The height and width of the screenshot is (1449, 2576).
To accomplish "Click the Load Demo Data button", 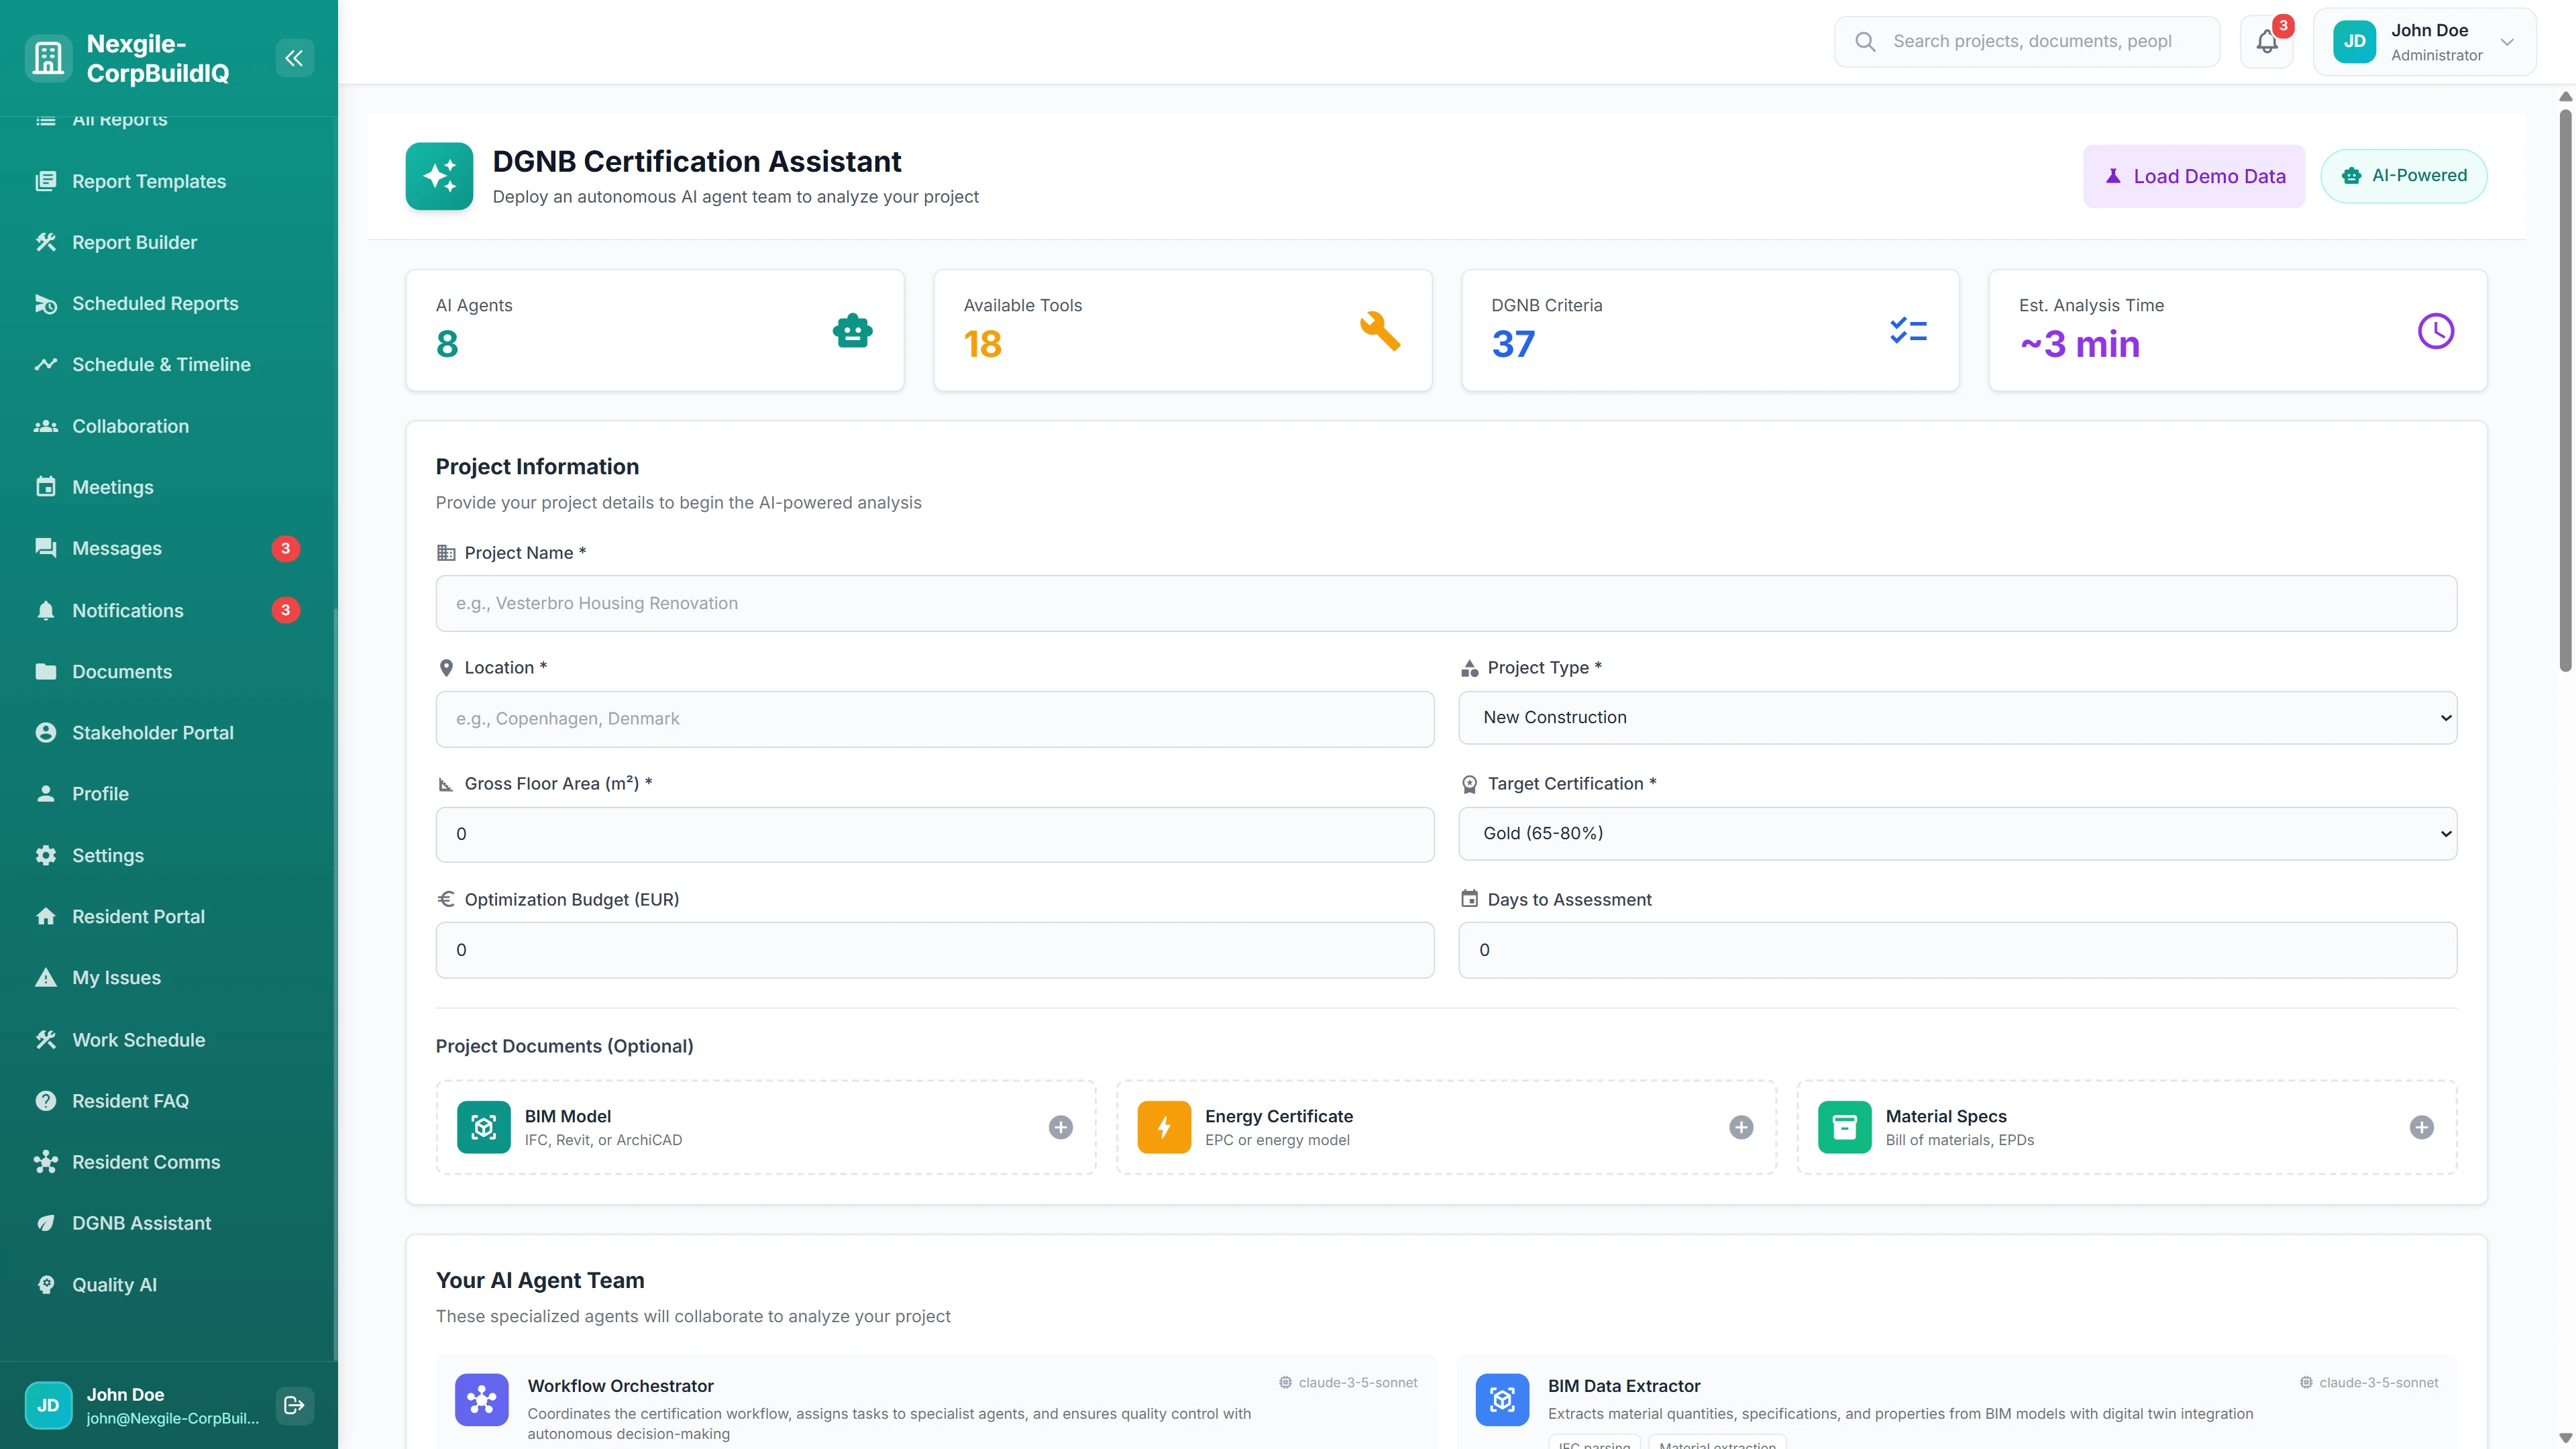I will (x=2194, y=175).
